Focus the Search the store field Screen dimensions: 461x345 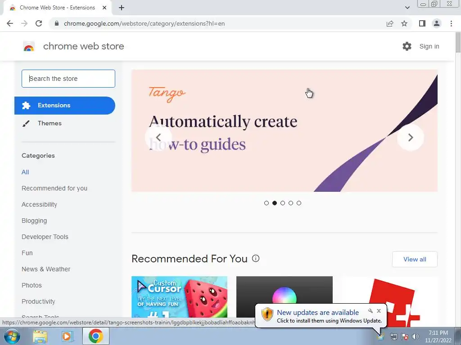68,79
